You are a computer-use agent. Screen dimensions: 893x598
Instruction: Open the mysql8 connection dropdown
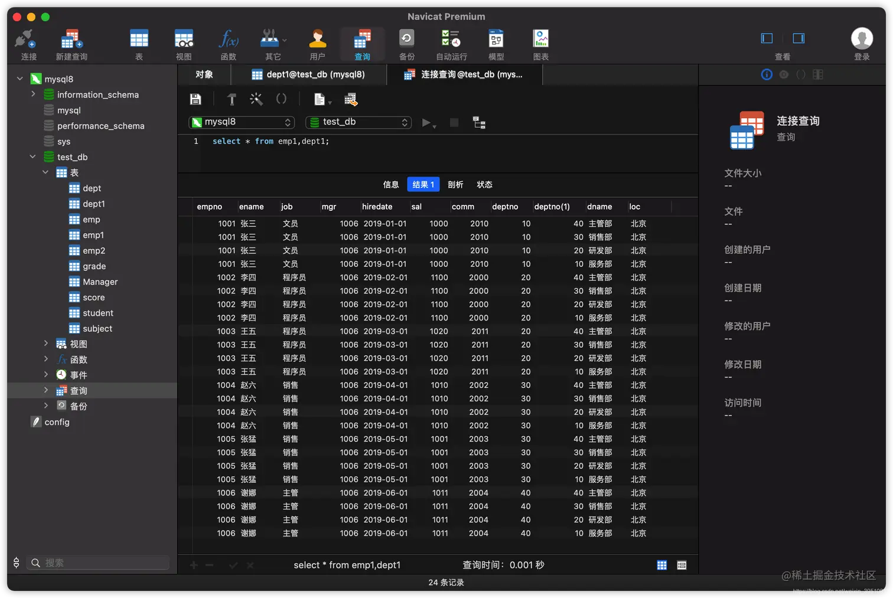point(241,122)
